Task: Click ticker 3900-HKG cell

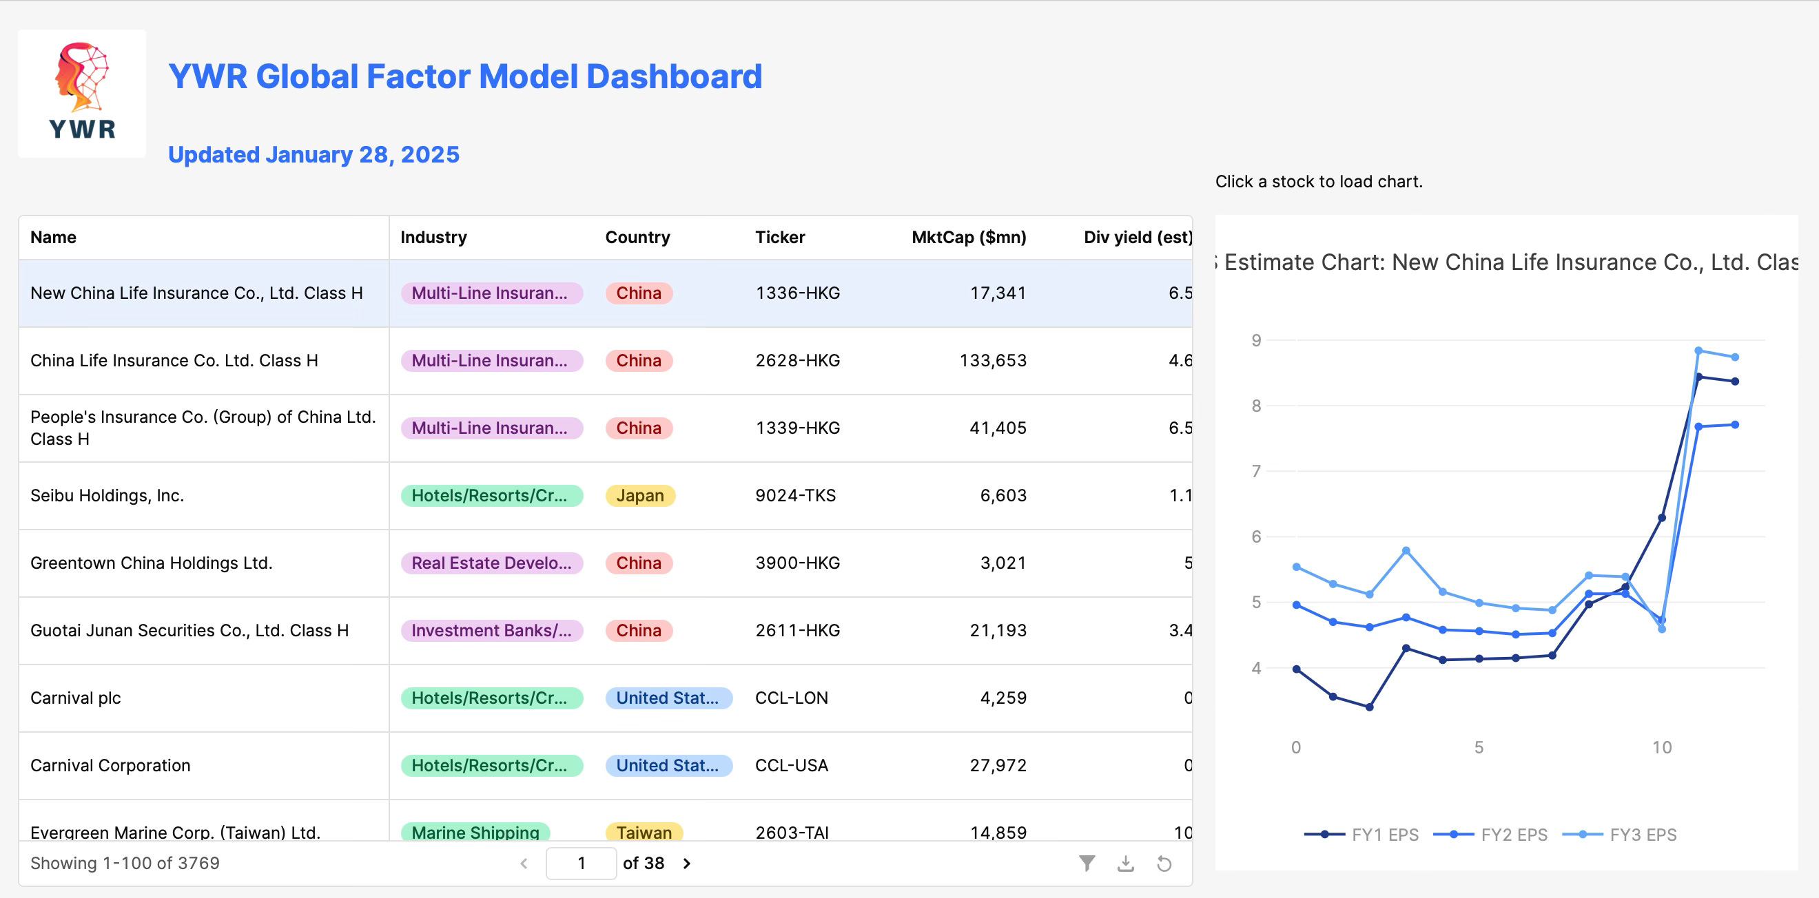Action: point(797,563)
